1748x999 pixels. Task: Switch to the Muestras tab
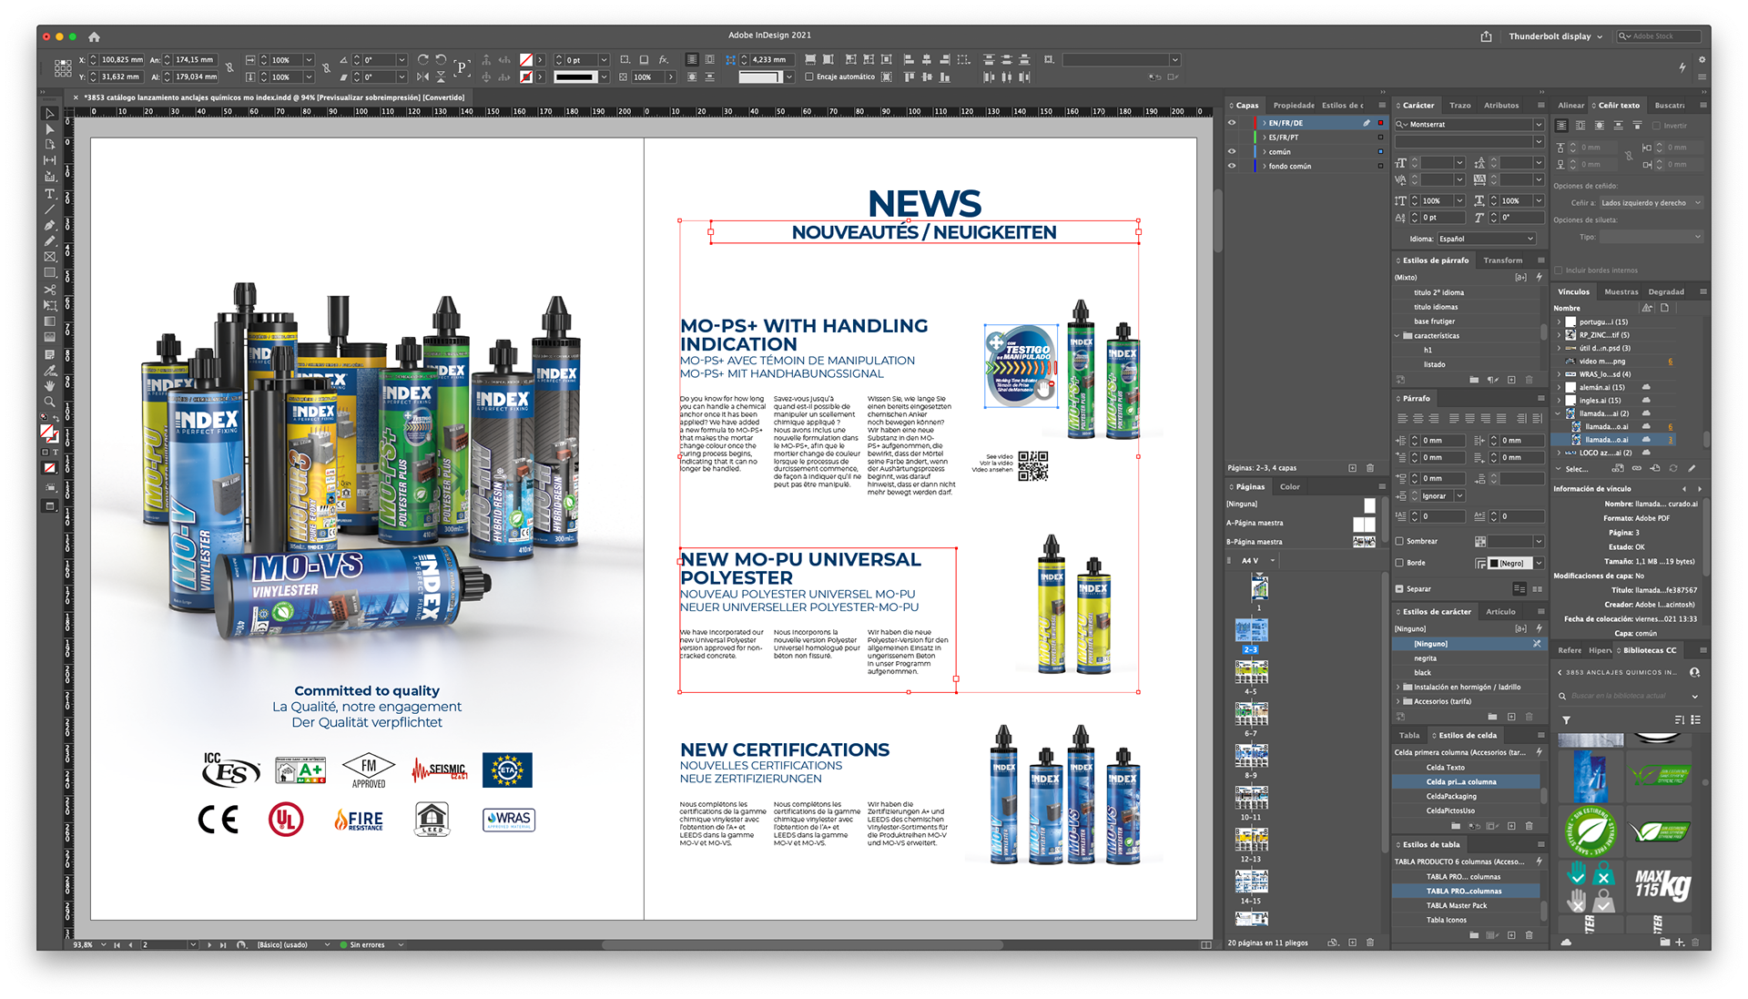coord(1621,292)
